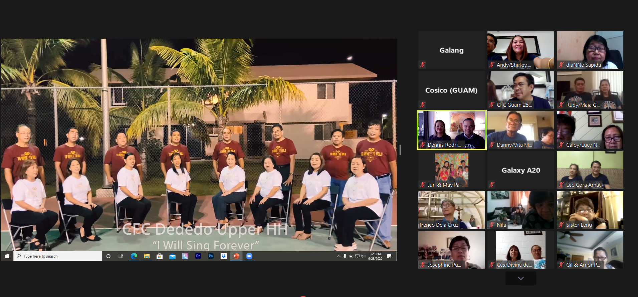Click the 'I Will Sing Forever' subtitle text
Screen dimensions: 638x297
[206, 245]
